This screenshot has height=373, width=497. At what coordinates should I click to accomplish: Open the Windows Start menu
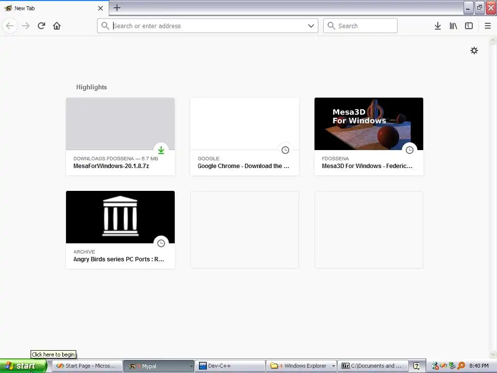[23, 366]
